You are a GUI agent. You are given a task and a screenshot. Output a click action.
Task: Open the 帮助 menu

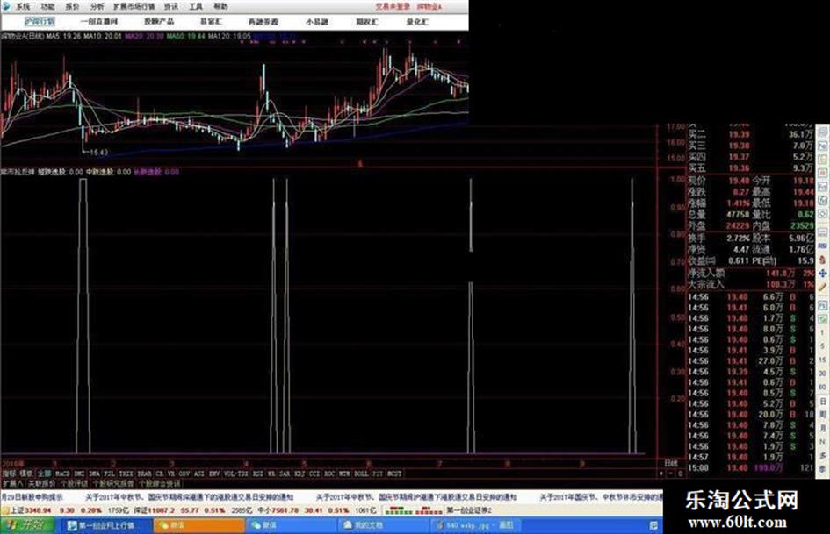pos(220,6)
